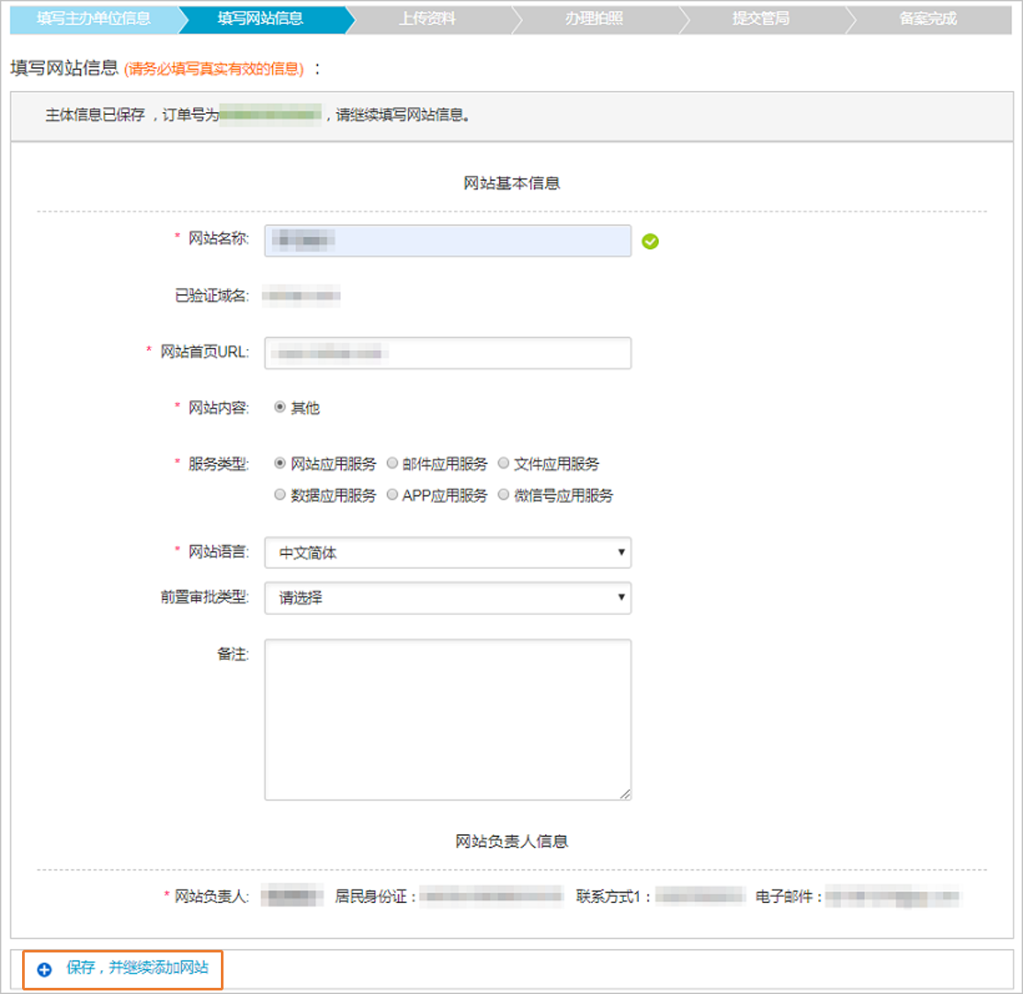
Task: Click the blue plus icon beside 保存
Action: (x=44, y=969)
